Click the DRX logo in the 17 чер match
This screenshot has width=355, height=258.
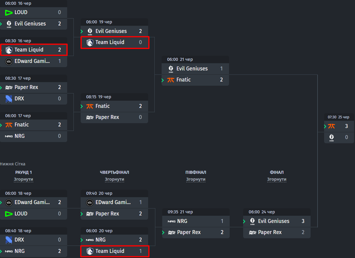(9, 99)
